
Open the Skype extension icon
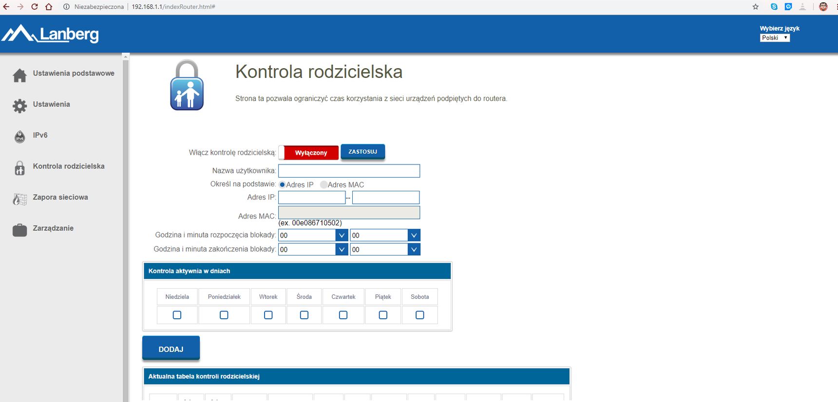pos(774,7)
